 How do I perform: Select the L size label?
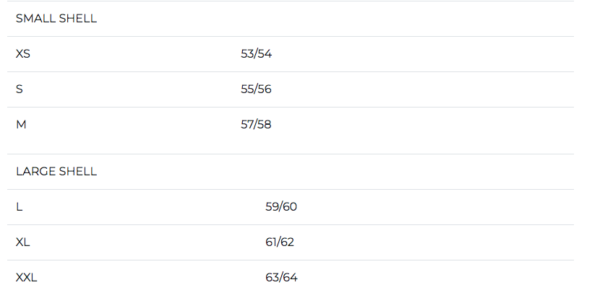pyautogui.click(x=20, y=207)
